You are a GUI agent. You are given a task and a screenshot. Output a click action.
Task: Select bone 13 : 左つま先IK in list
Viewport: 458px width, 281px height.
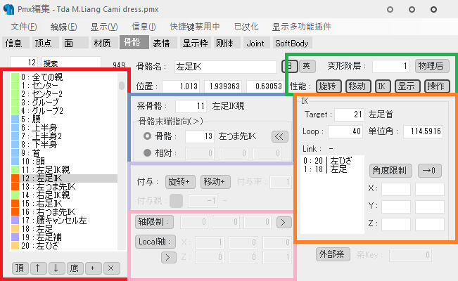tap(64, 186)
